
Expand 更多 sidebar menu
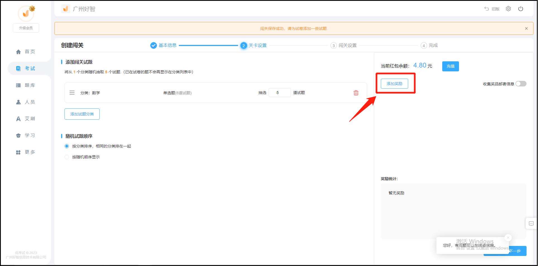26,152
